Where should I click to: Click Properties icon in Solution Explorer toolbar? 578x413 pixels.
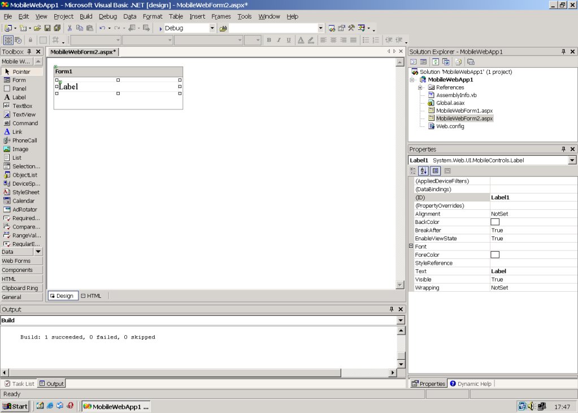click(x=471, y=62)
